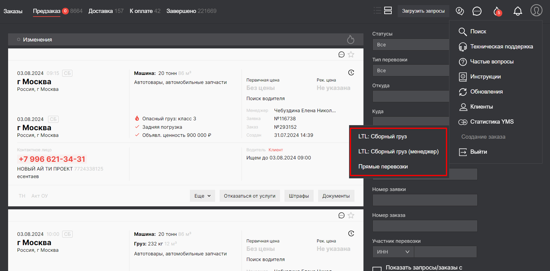Open history clock icon on order №293152

coord(351,72)
